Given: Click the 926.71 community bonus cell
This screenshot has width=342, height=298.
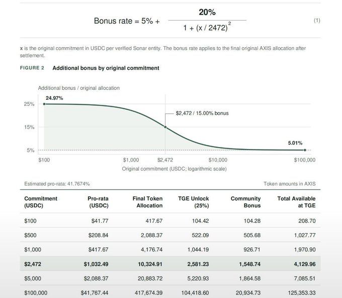Looking at the screenshot, I should pyautogui.click(x=252, y=249).
